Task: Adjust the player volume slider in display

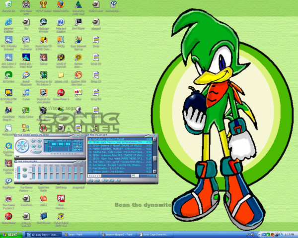Action: [46, 147]
